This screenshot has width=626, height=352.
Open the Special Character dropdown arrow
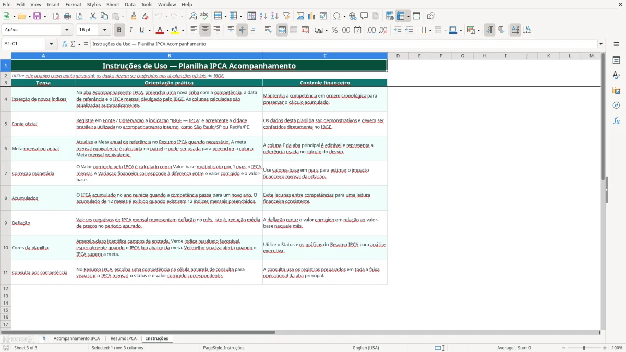click(344, 16)
